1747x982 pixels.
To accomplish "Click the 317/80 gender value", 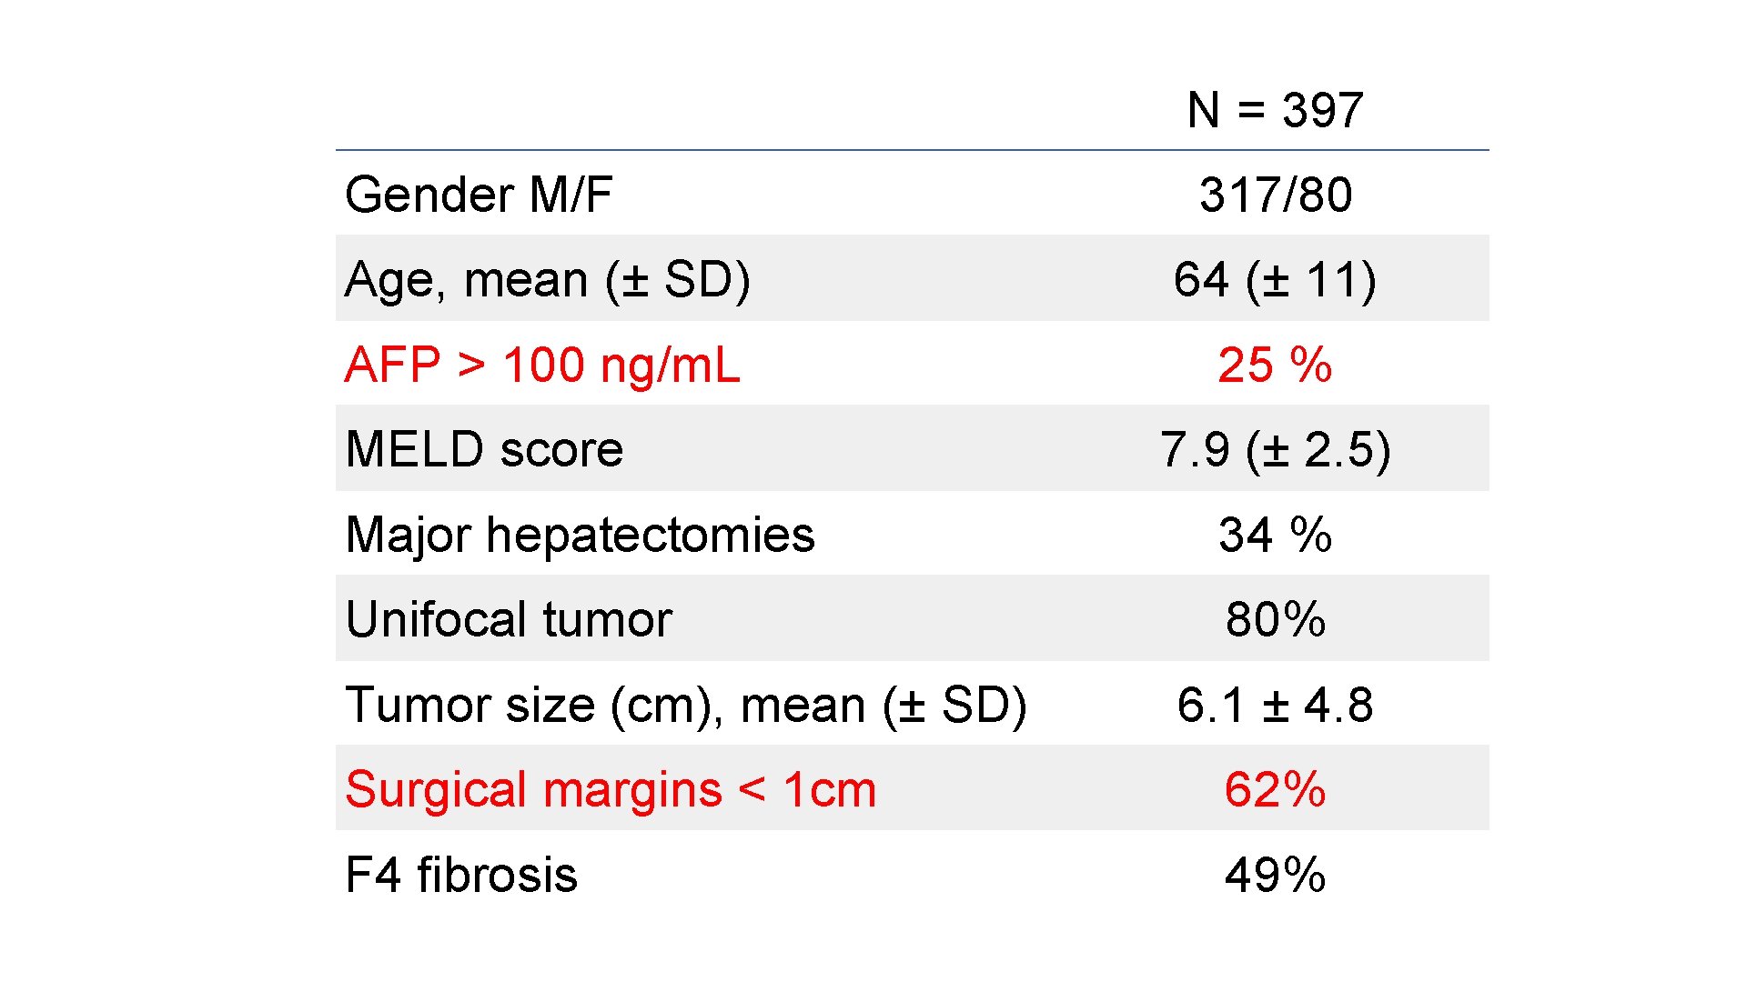I will (x=1275, y=195).
